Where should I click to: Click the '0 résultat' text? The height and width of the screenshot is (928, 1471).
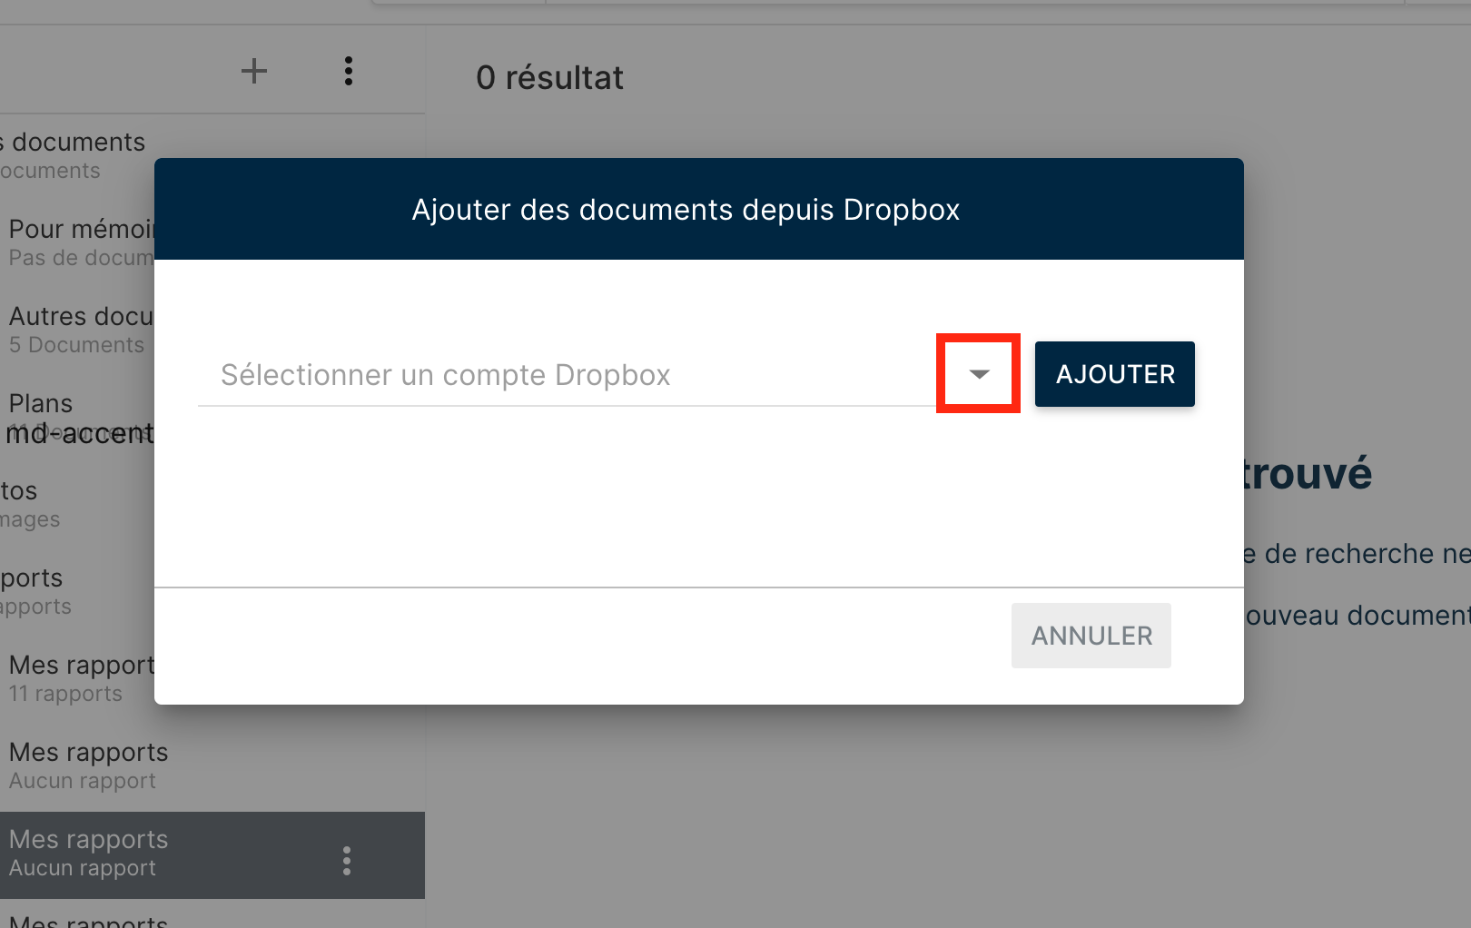[x=550, y=78]
